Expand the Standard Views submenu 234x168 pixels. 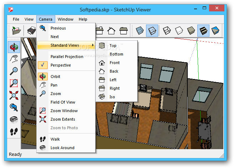tap(66, 45)
